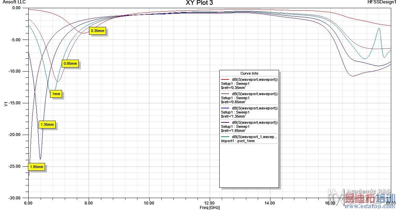Click the -25.00 Y axis tick label
The image size is (397, 210).
coord(14,166)
